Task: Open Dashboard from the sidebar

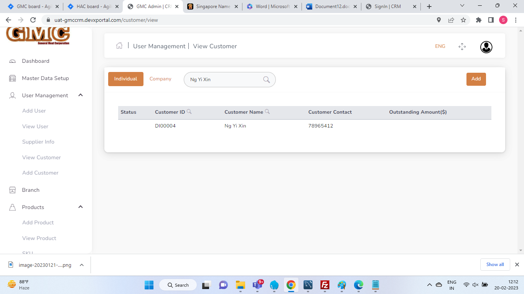Action: pos(35,61)
